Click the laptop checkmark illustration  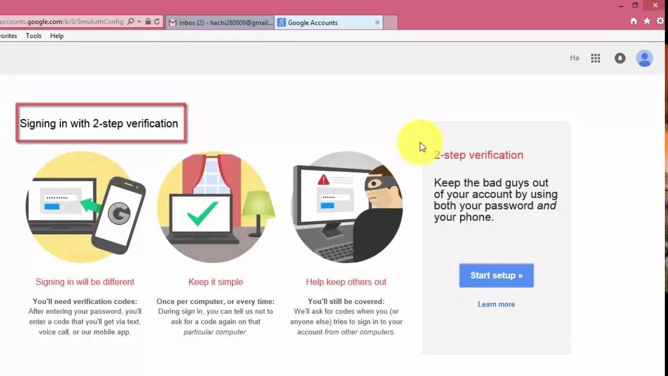pos(215,207)
